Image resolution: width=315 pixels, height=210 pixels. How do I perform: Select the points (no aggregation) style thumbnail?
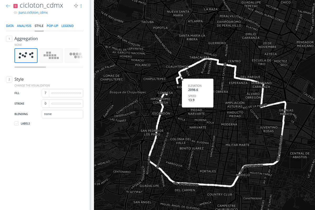coord(26,56)
